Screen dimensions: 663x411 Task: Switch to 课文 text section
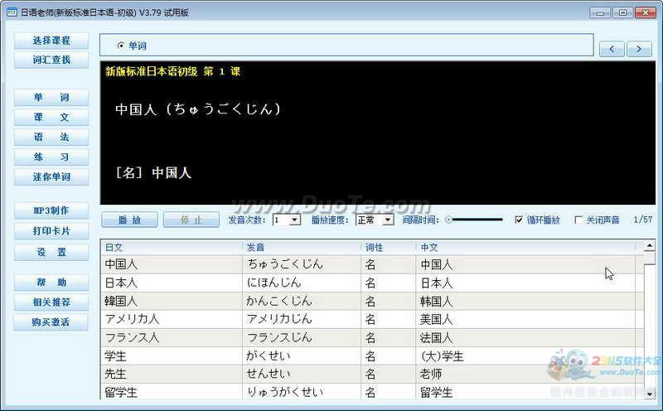[x=51, y=118]
